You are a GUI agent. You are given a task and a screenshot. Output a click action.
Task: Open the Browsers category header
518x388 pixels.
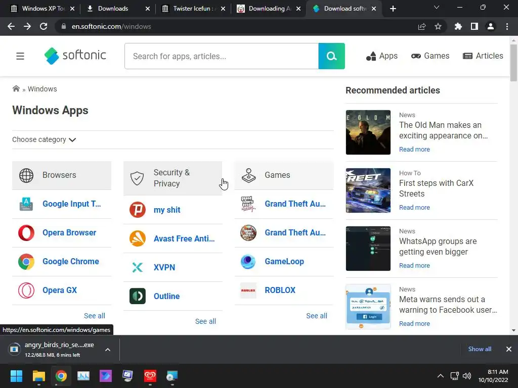click(x=62, y=175)
